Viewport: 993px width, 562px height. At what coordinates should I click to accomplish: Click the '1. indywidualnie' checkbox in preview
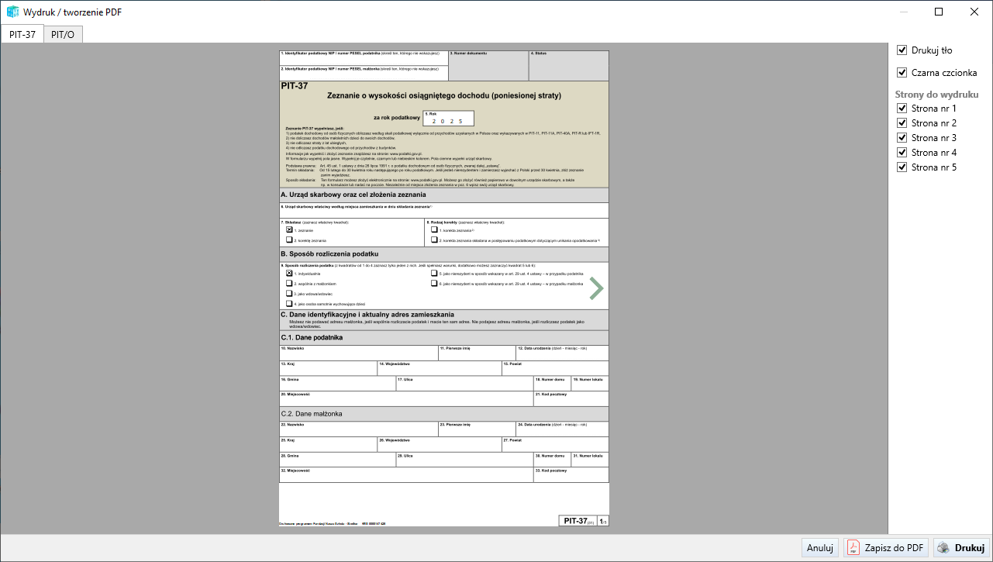(289, 274)
